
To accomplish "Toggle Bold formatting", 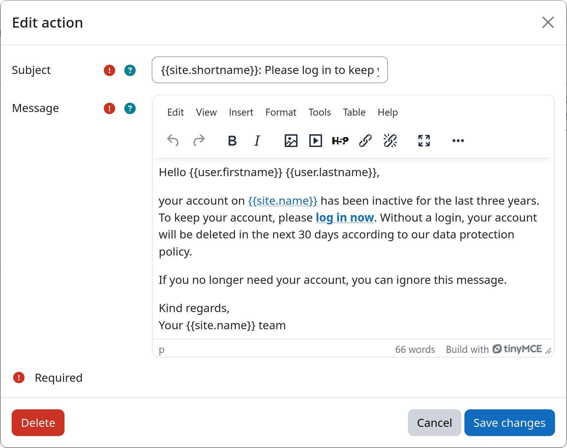I will coord(233,141).
